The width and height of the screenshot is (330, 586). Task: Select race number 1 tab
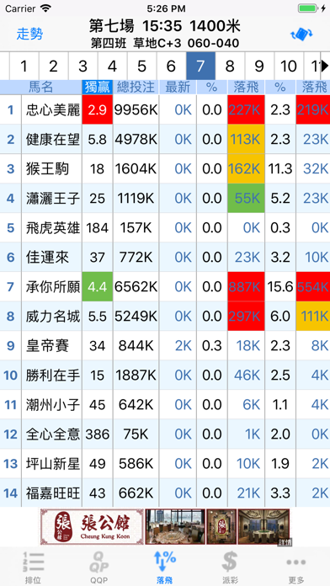(x=24, y=67)
